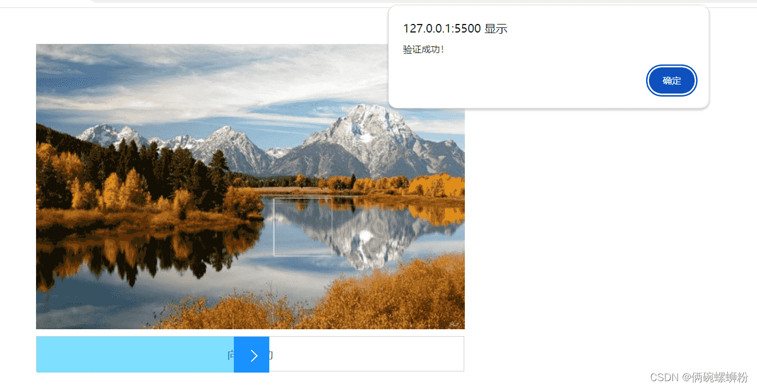
Task: Click the empty white slider track area
Action: coord(366,354)
